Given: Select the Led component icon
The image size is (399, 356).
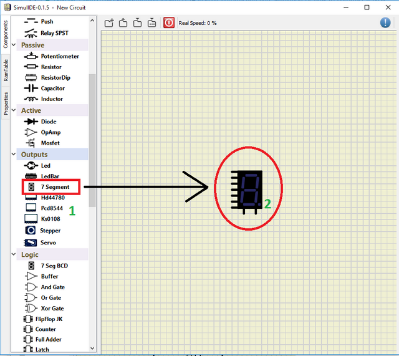Looking at the screenshot, I should click(31, 166).
